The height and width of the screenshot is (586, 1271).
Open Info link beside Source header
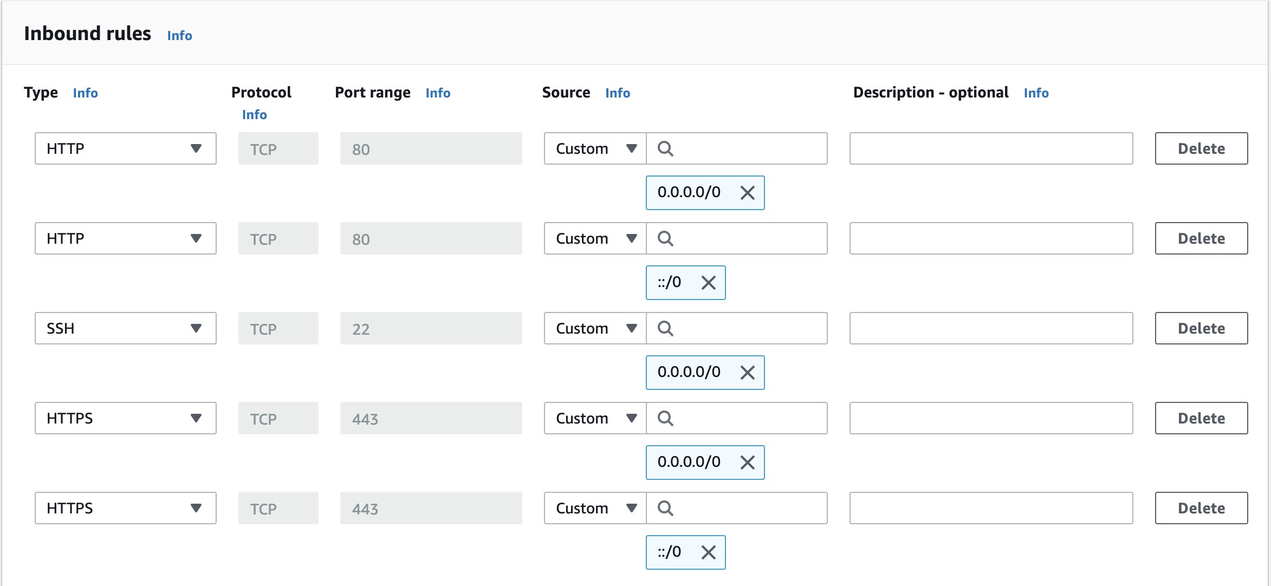coord(617,93)
